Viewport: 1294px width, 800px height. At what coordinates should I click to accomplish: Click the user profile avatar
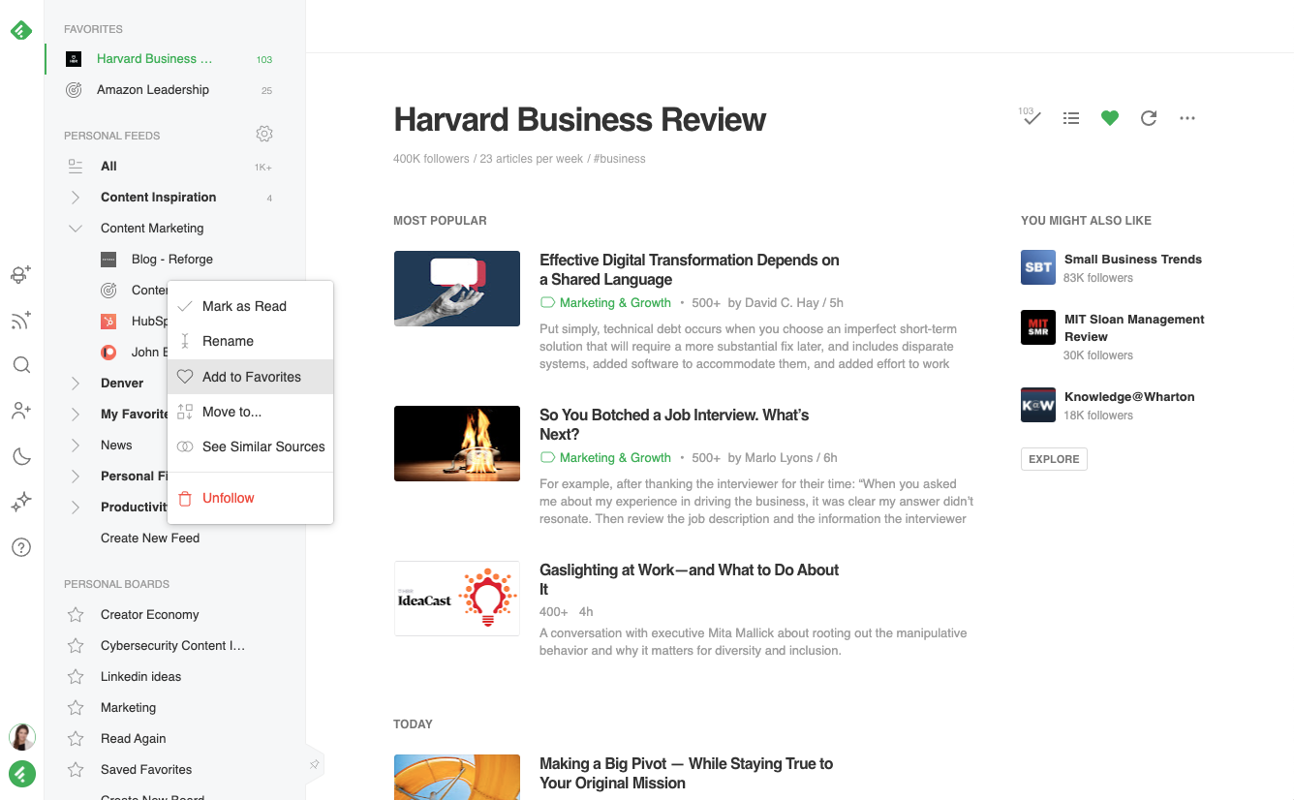pyautogui.click(x=22, y=737)
